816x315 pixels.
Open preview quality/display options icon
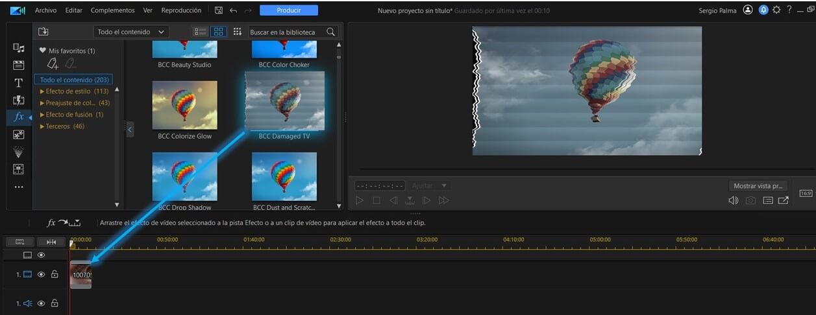768,200
